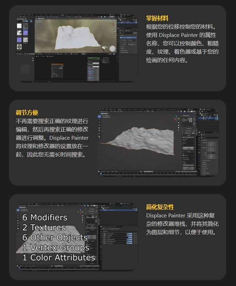Adjust the Strength slider in Displace Painter panel
Screen dimensions: 236x286
188,148
